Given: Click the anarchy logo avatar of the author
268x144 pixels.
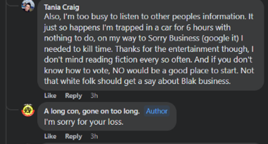Looking at the screenshot, I should [x=28, y=111].
